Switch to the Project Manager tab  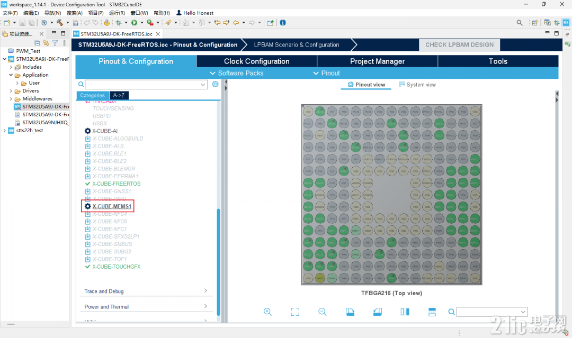(x=377, y=61)
